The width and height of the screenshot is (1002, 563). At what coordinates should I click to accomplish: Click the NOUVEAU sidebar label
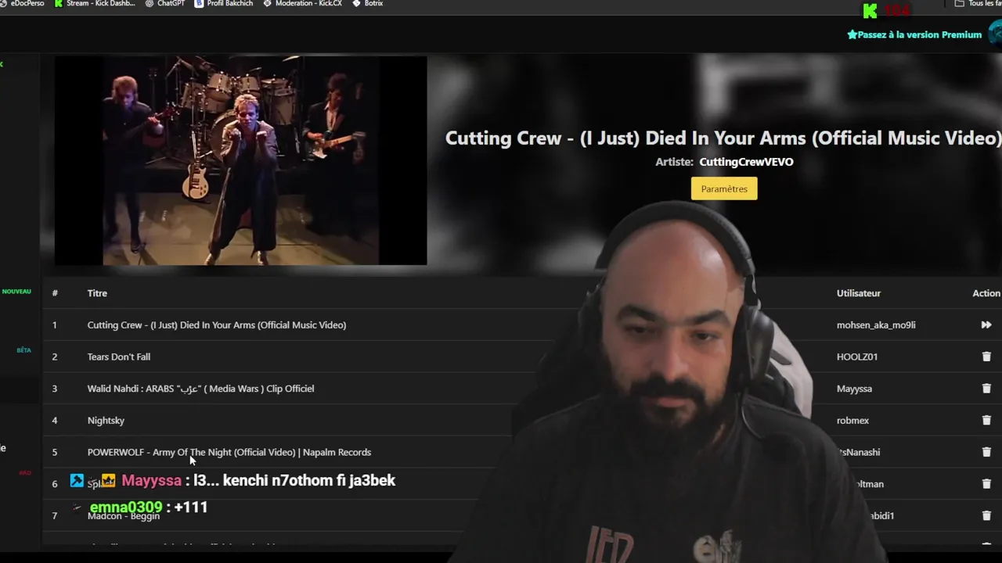pyautogui.click(x=16, y=292)
